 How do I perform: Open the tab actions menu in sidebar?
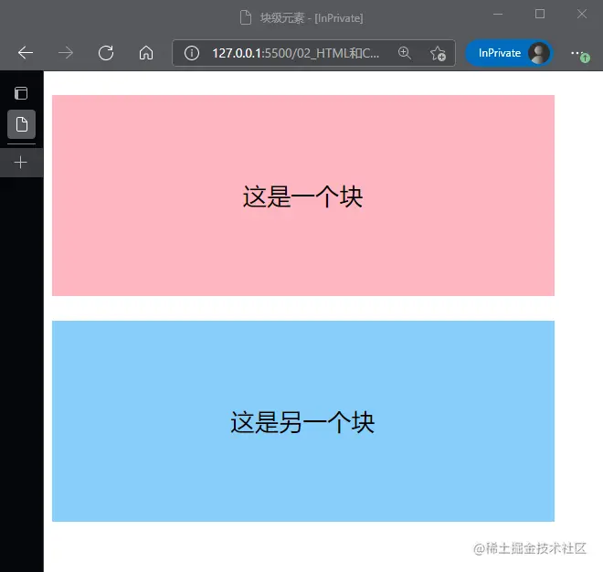click(21, 93)
